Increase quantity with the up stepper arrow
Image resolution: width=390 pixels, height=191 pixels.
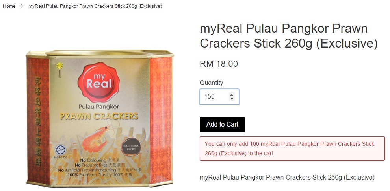[x=232, y=94]
